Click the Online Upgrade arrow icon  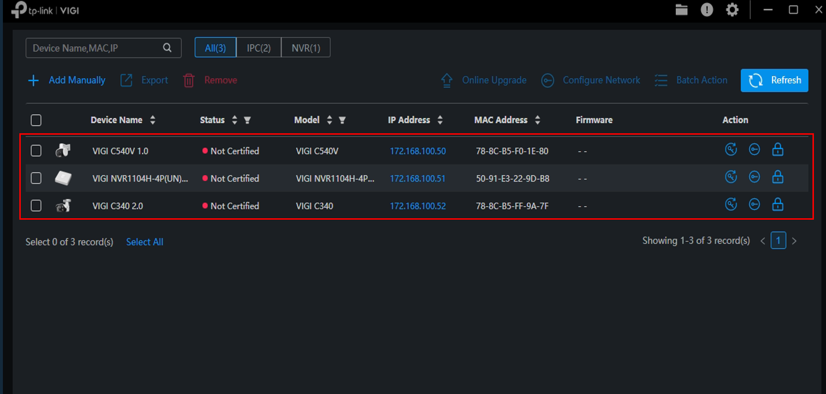click(x=447, y=80)
